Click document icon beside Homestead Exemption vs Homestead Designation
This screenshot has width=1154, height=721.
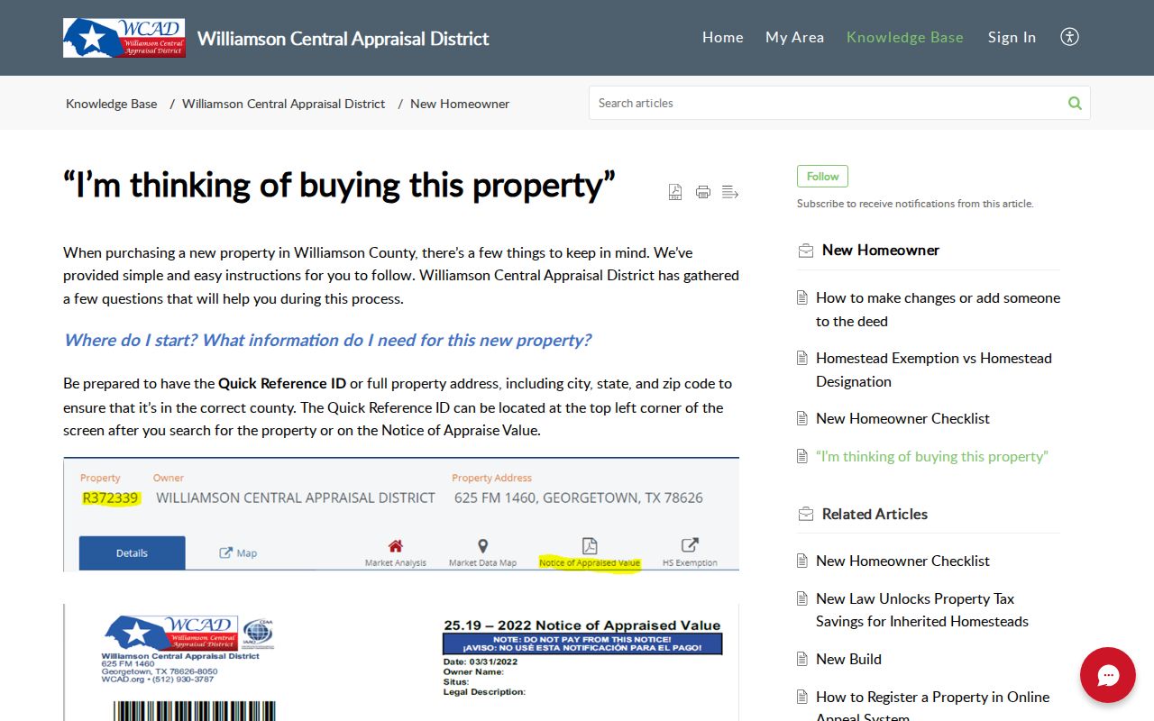tap(802, 358)
